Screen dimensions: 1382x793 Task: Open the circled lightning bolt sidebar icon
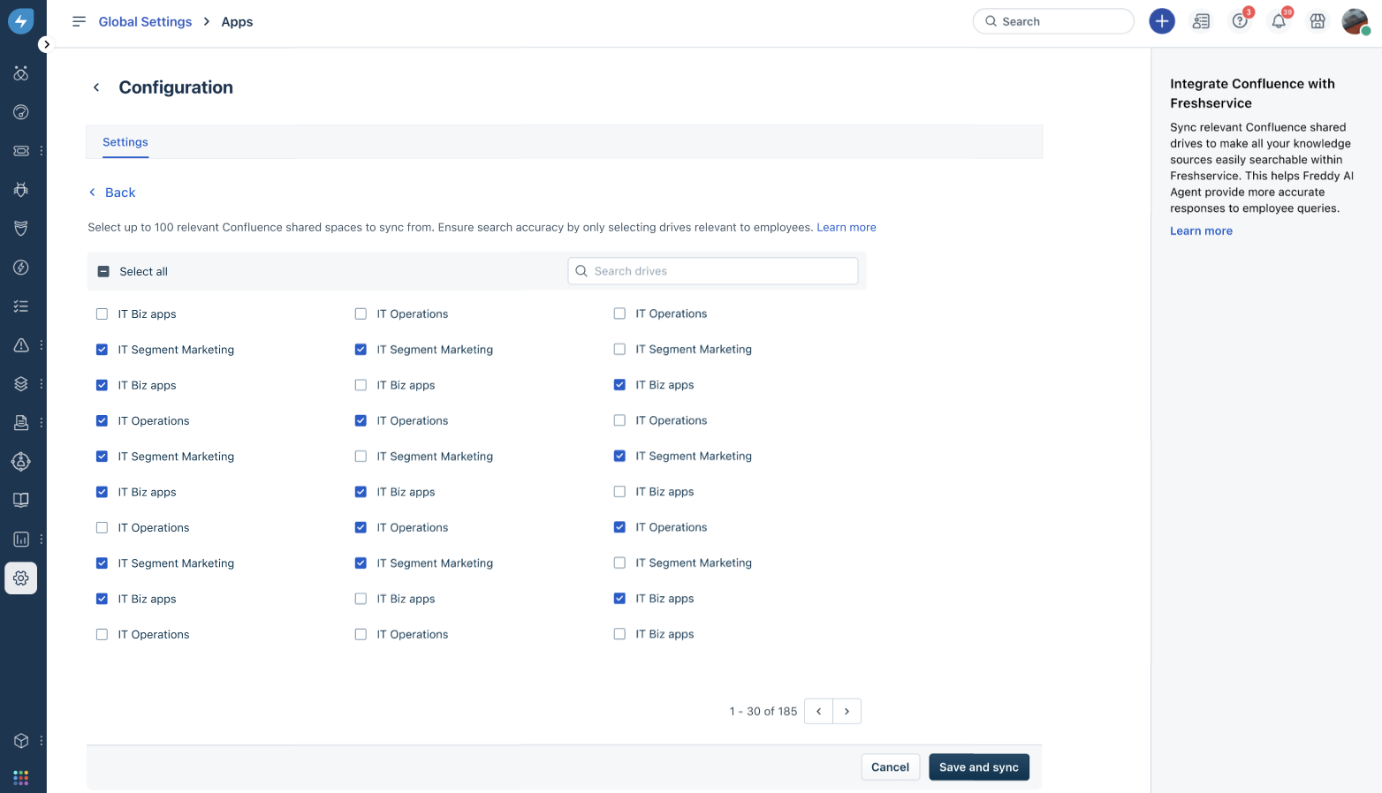21,268
